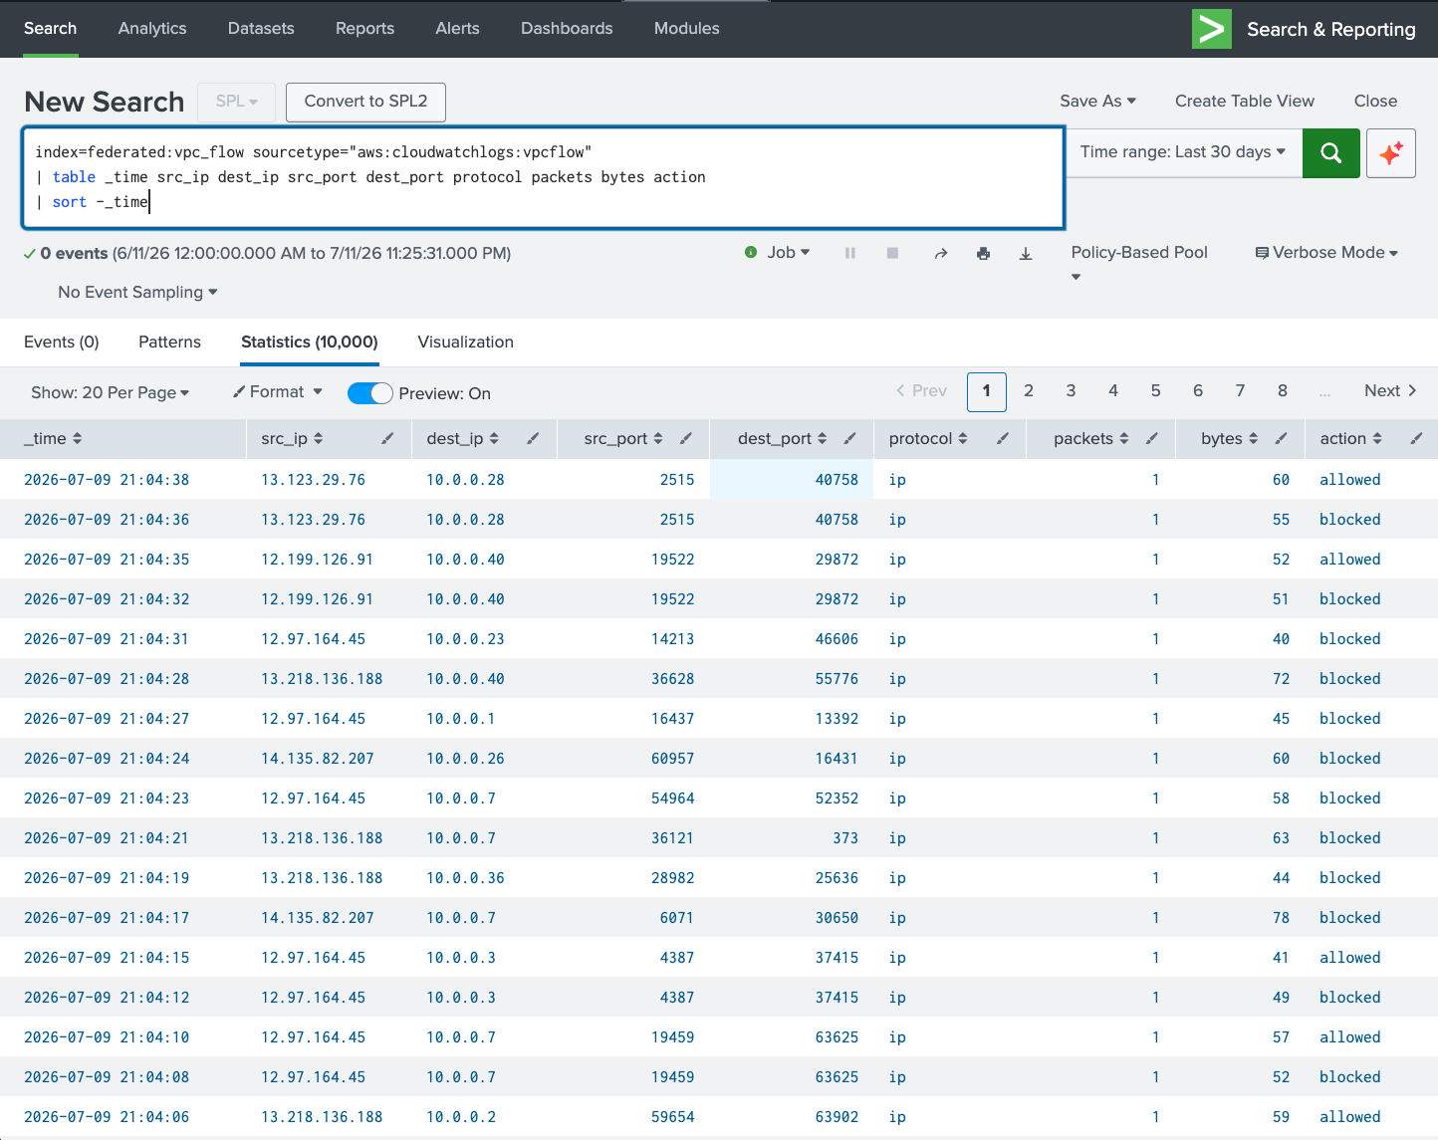
Task: Open the Analytics nav item
Action: coord(152,28)
